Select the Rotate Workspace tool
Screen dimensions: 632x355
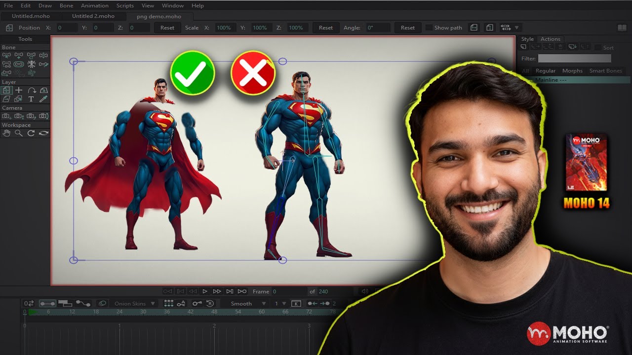(31, 133)
